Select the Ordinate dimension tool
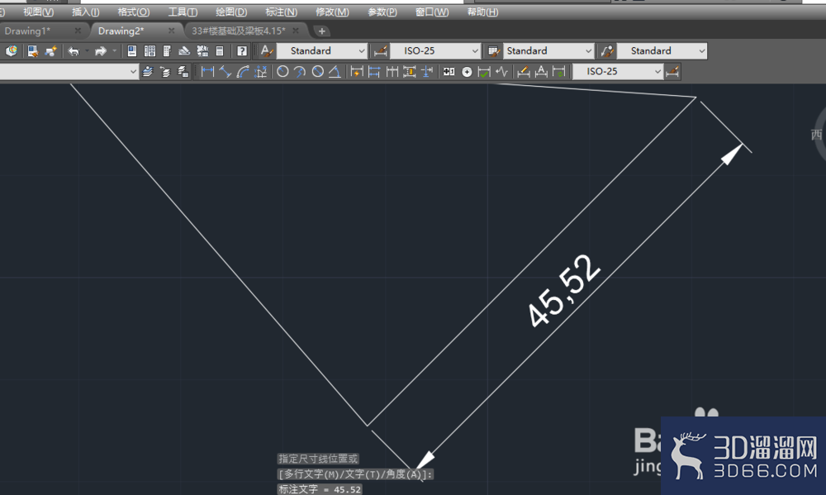The image size is (826, 495). 261,72
